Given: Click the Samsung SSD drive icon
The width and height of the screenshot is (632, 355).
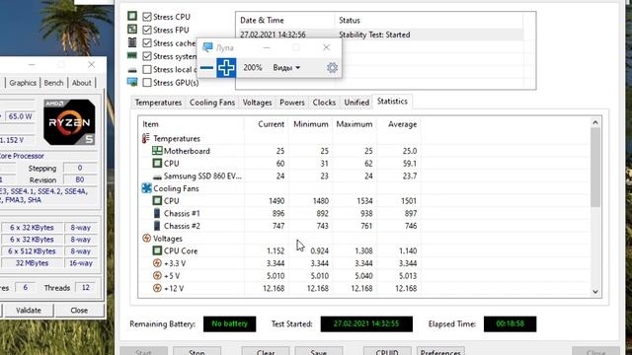Looking at the screenshot, I should pyautogui.click(x=157, y=177).
